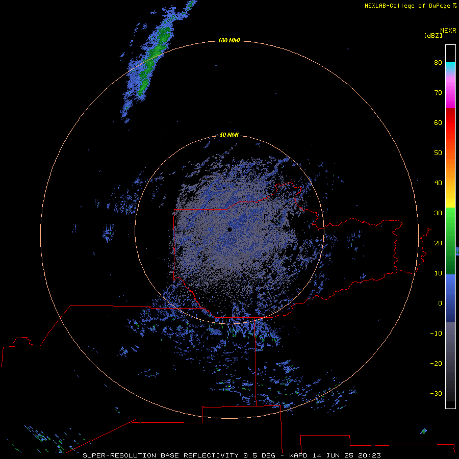Click the black radar site dot at center
This screenshot has width=459, height=459.
coord(229,229)
